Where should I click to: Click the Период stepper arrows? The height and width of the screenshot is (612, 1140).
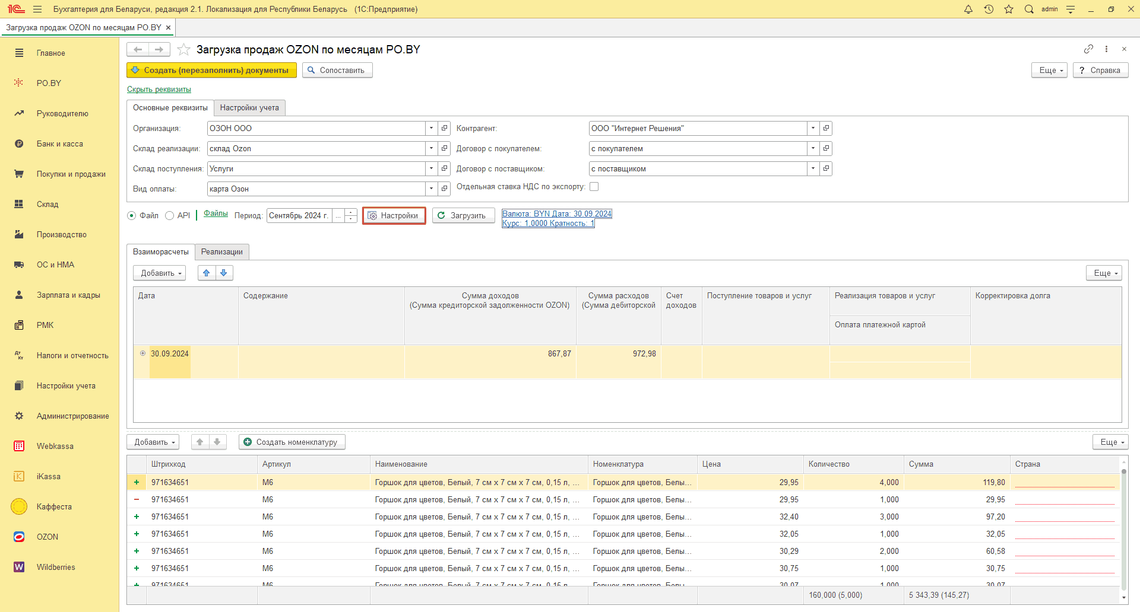[x=351, y=215]
